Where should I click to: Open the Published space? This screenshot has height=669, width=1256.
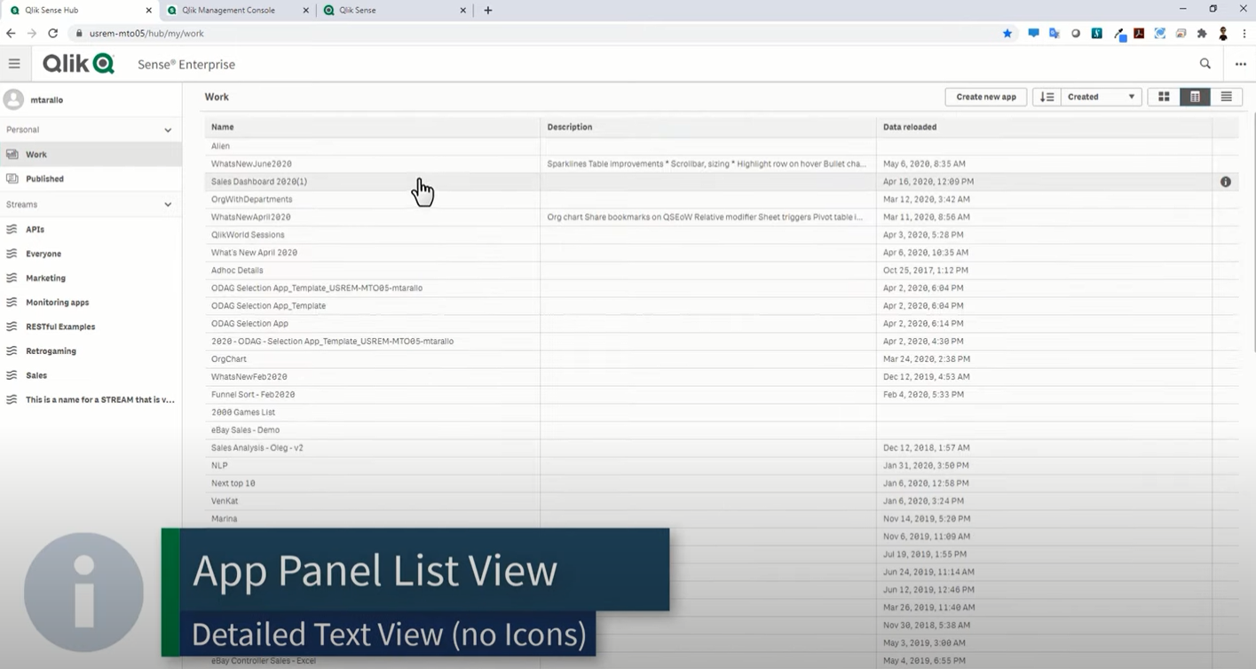(91, 179)
